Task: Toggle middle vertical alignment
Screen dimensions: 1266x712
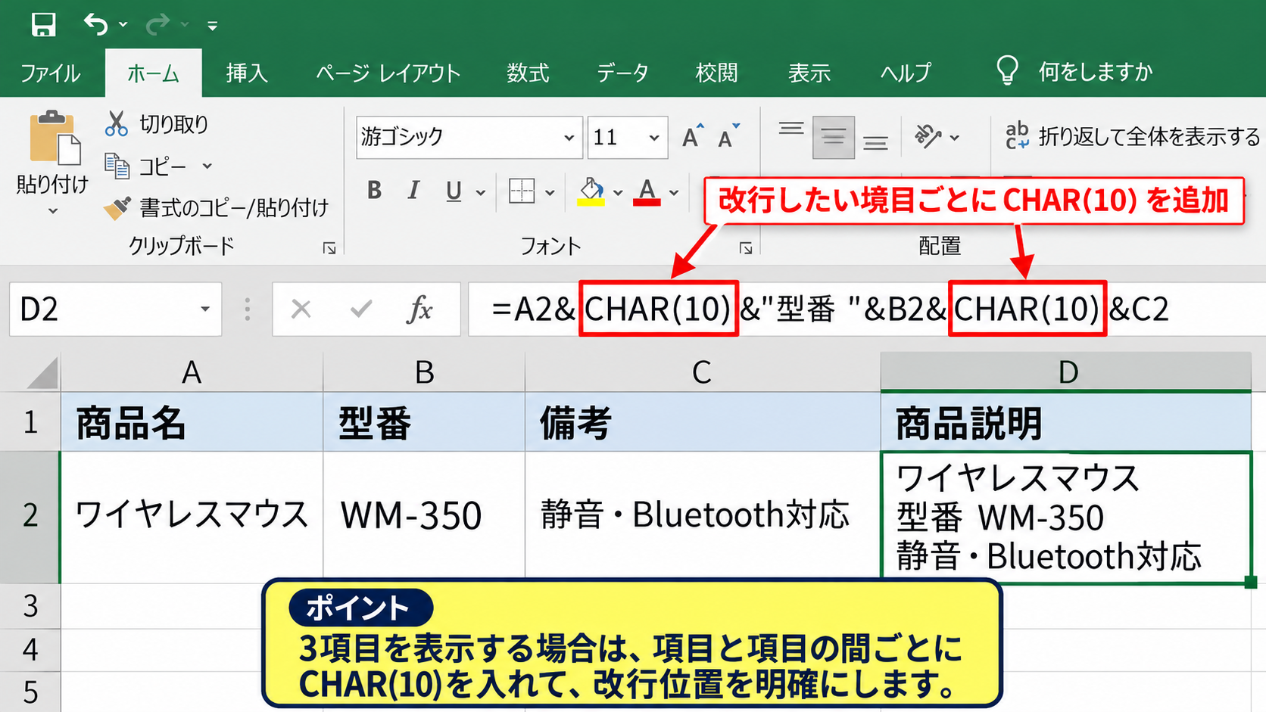Action: (834, 137)
